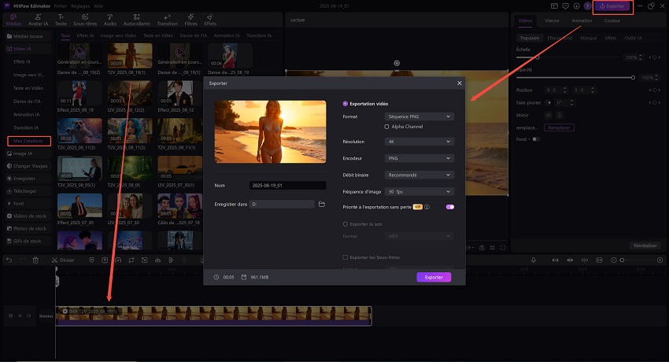Click the info icon beside VIP badge
The width and height of the screenshot is (669, 362).
pos(427,207)
